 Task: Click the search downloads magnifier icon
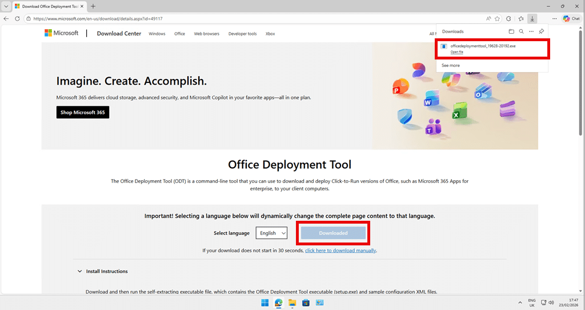[x=521, y=31]
